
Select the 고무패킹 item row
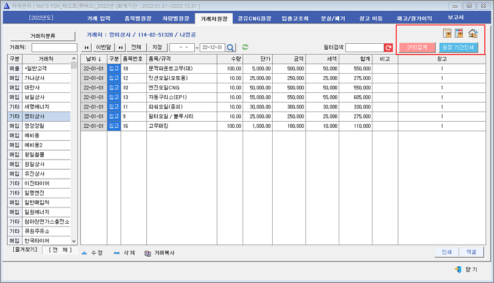coord(283,126)
